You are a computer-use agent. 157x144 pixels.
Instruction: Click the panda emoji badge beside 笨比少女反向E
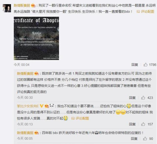[52, 106]
